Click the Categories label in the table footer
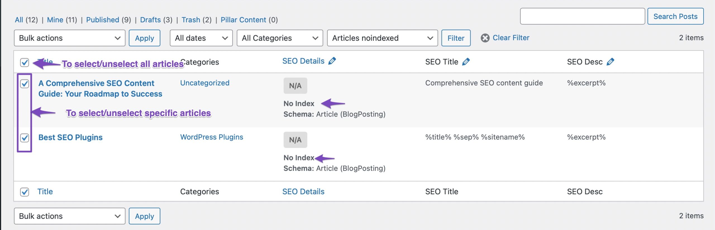The width and height of the screenshot is (715, 230). tap(199, 192)
